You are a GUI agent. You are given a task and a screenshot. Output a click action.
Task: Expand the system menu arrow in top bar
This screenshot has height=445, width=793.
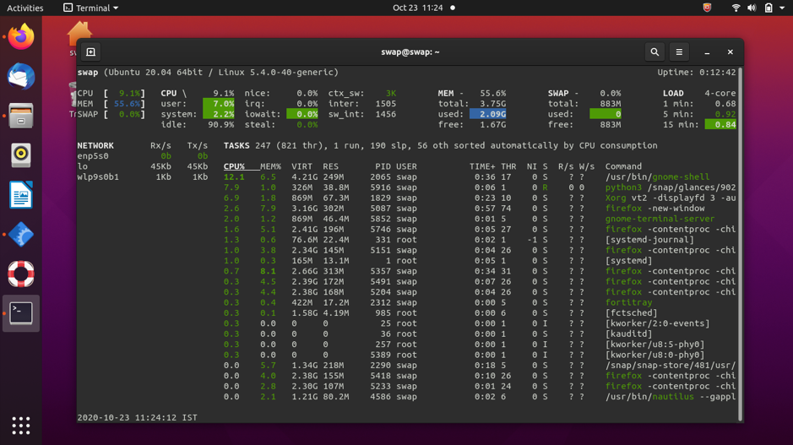(x=782, y=8)
